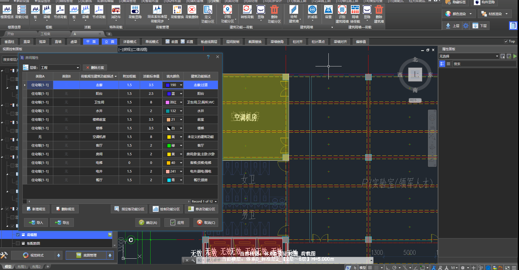The height and width of the screenshot is (270, 519).
Task: Click the blue color swatch for 阳台
Action: point(169,94)
